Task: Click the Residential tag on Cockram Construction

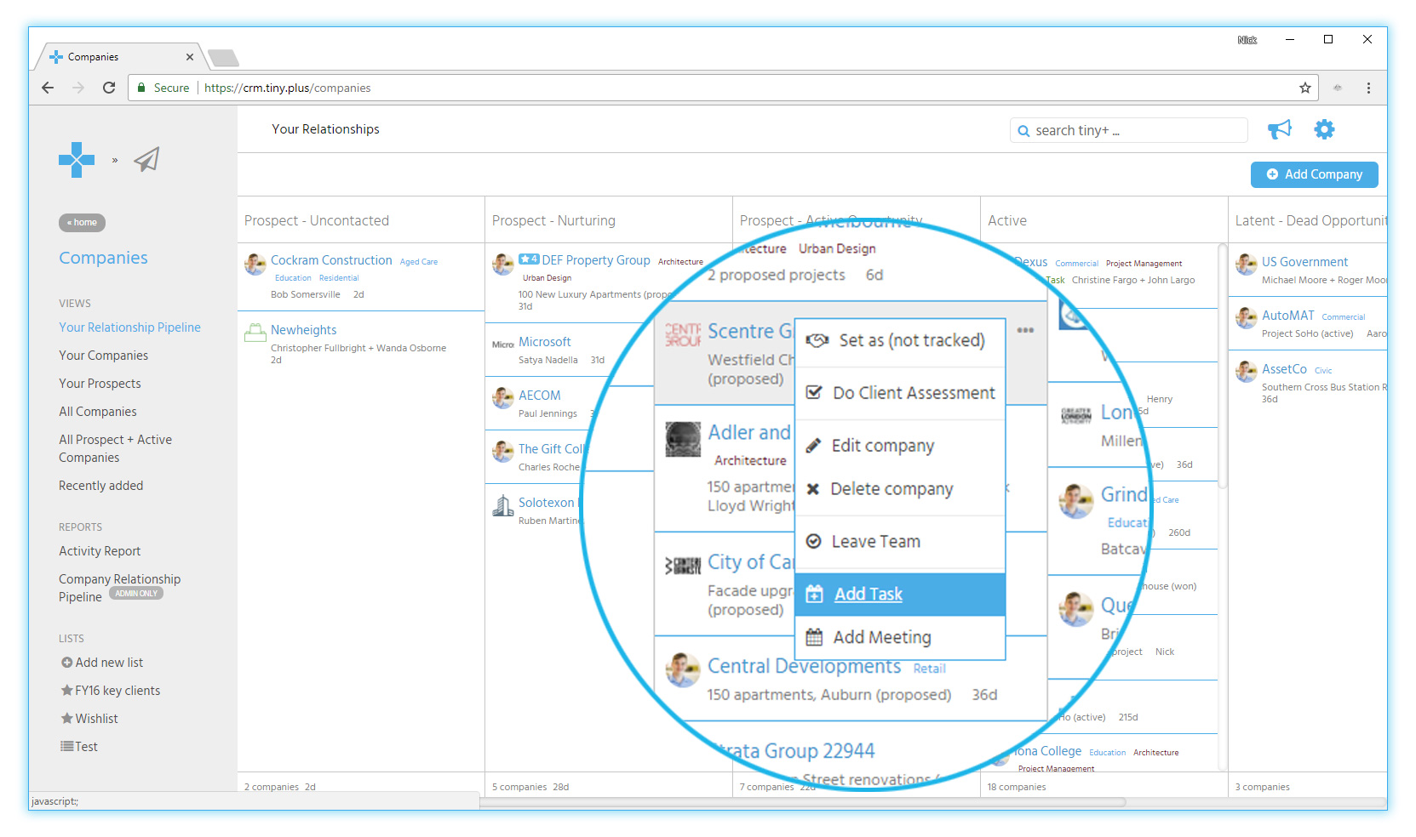Action: (339, 278)
